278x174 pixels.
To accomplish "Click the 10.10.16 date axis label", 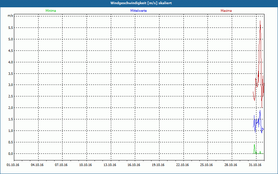I will point(85,165).
